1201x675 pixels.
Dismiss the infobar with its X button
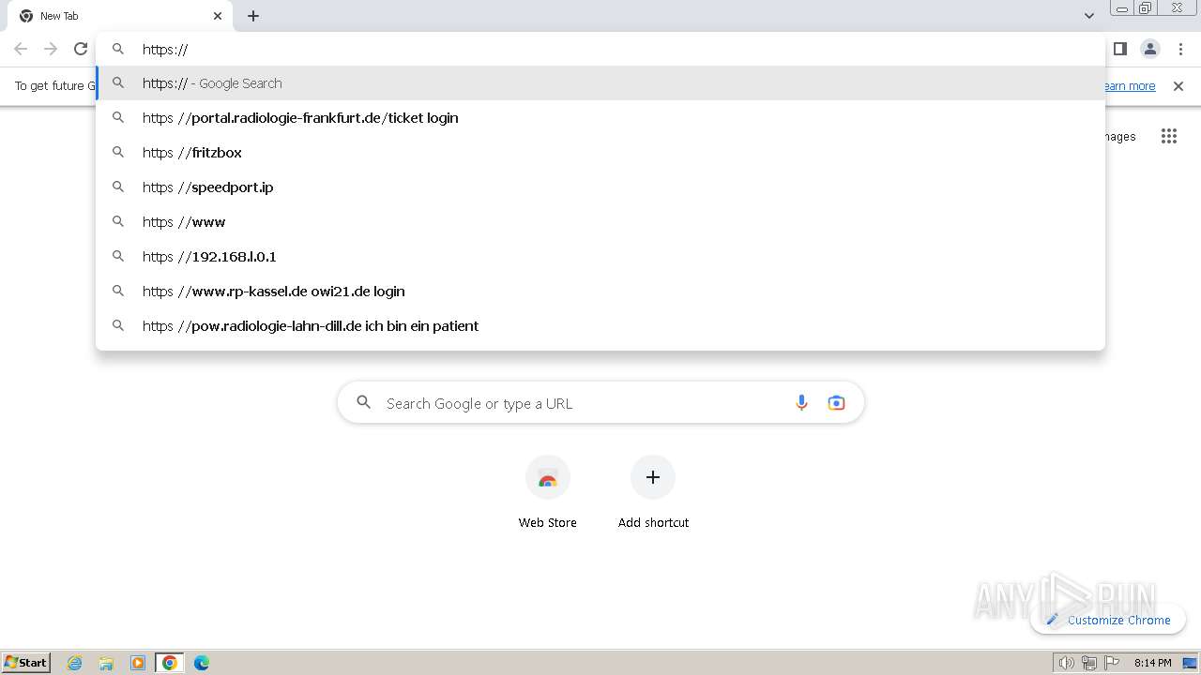(x=1178, y=86)
